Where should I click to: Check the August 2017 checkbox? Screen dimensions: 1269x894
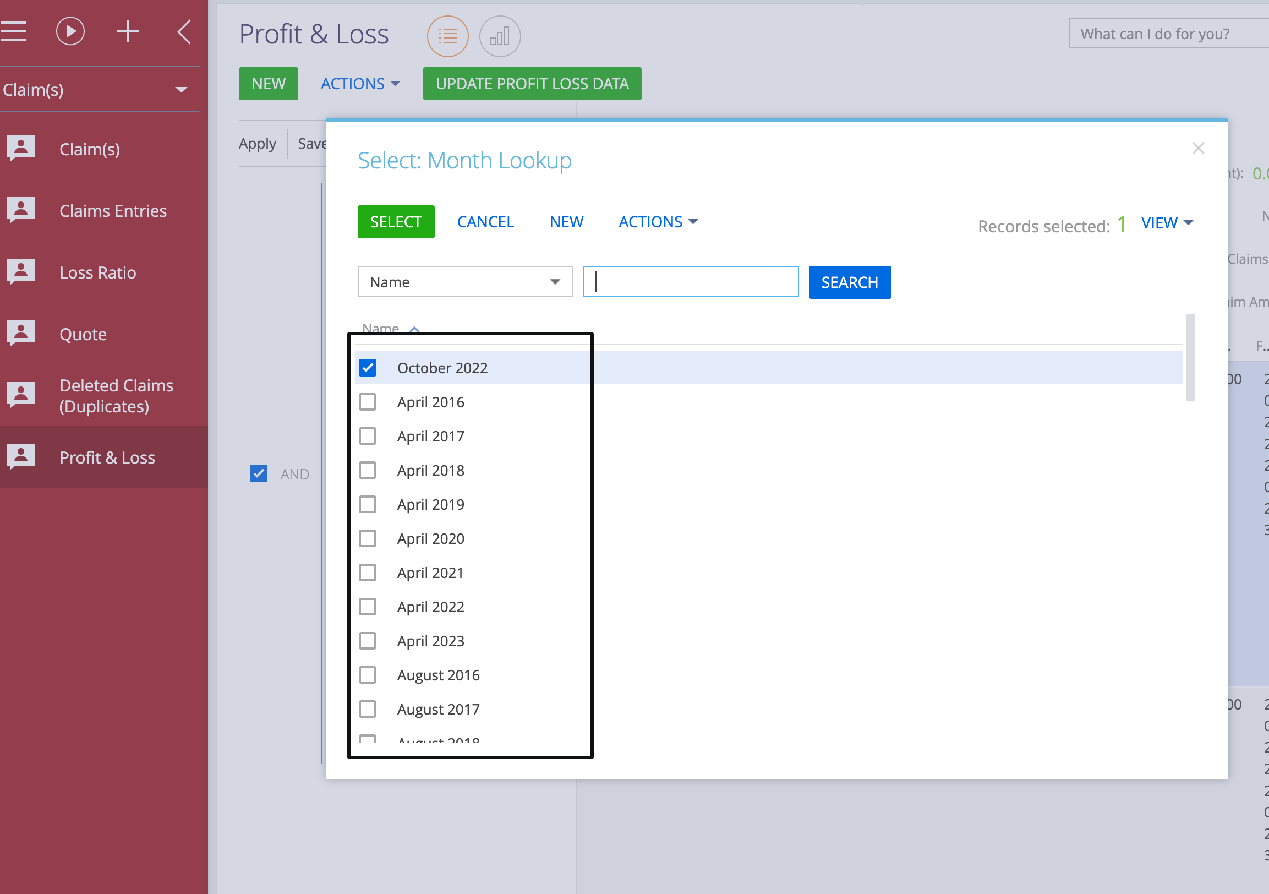368,710
